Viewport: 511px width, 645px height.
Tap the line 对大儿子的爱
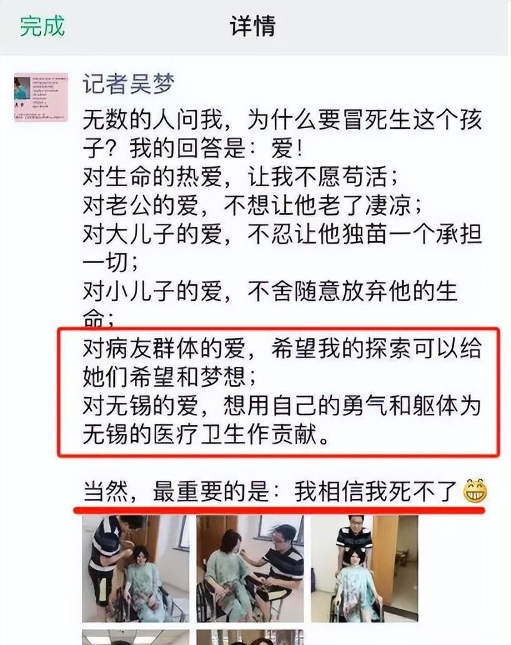coord(282,247)
